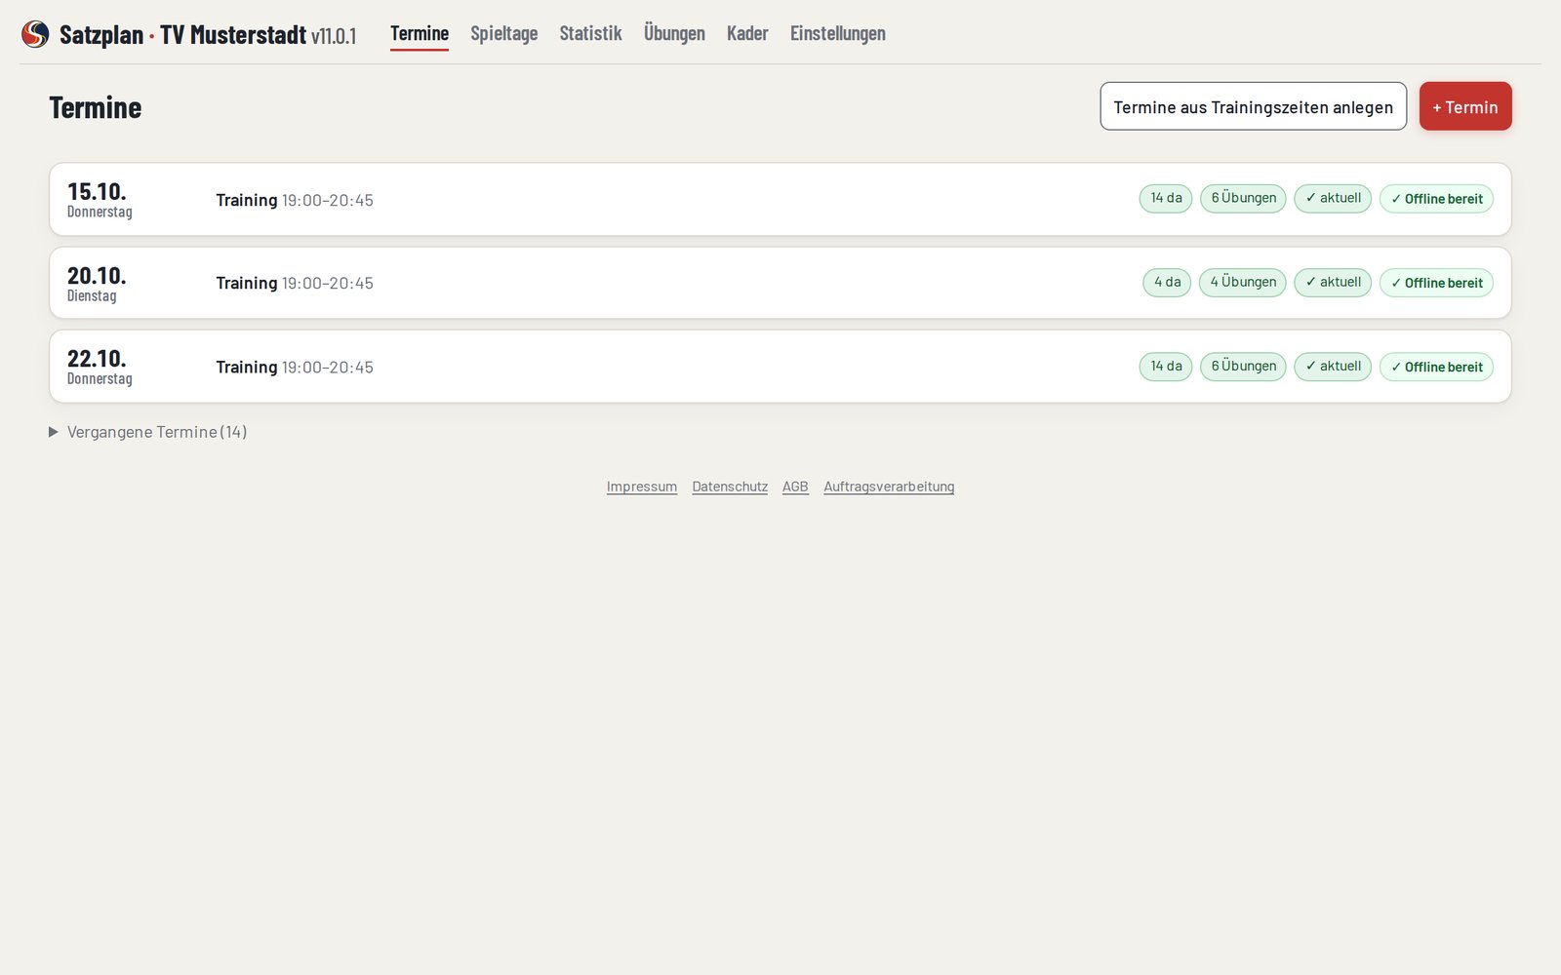Open the Impressum link
1561x975 pixels.
[642, 487]
